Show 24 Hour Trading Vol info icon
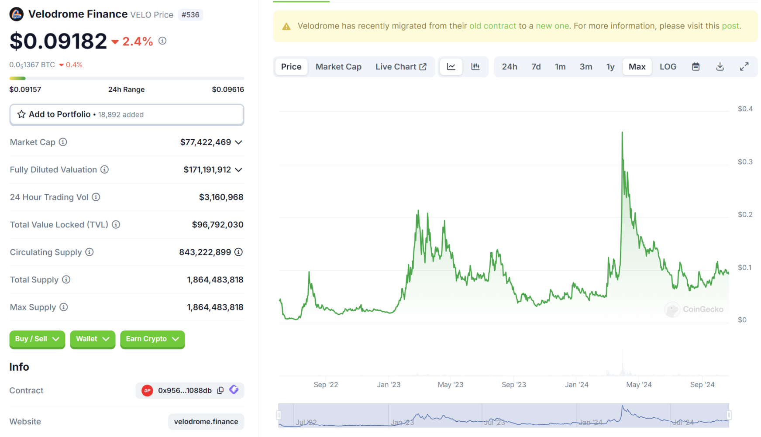The width and height of the screenshot is (761, 437). click(96, 197)
